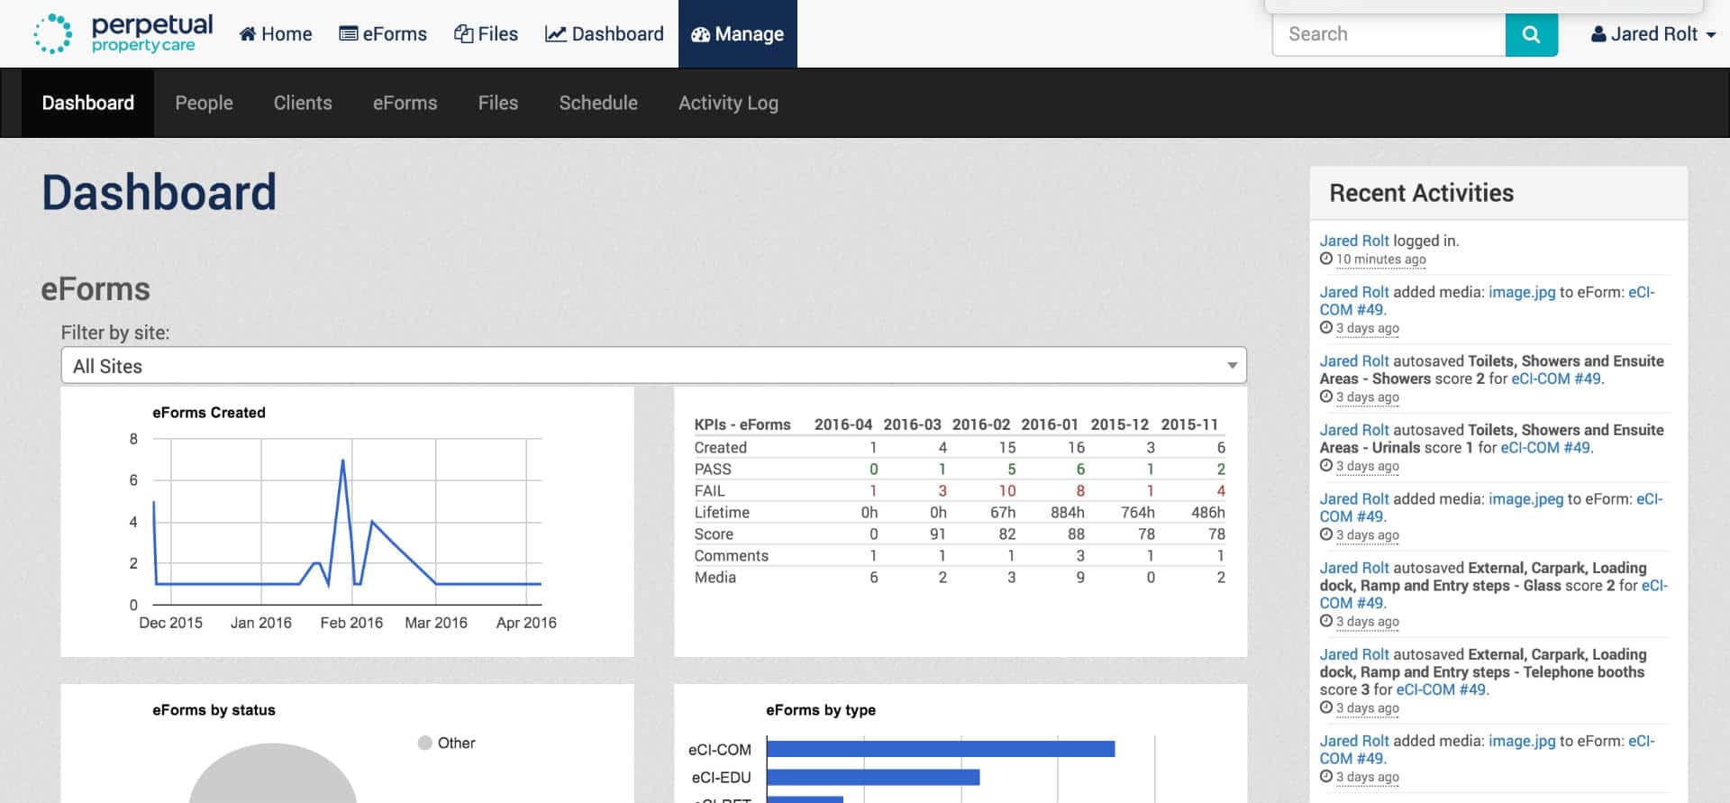Click the Created row label in KPIs table
The height and width of the screenshot is (803, 1730).
click(x=721, y=447)
